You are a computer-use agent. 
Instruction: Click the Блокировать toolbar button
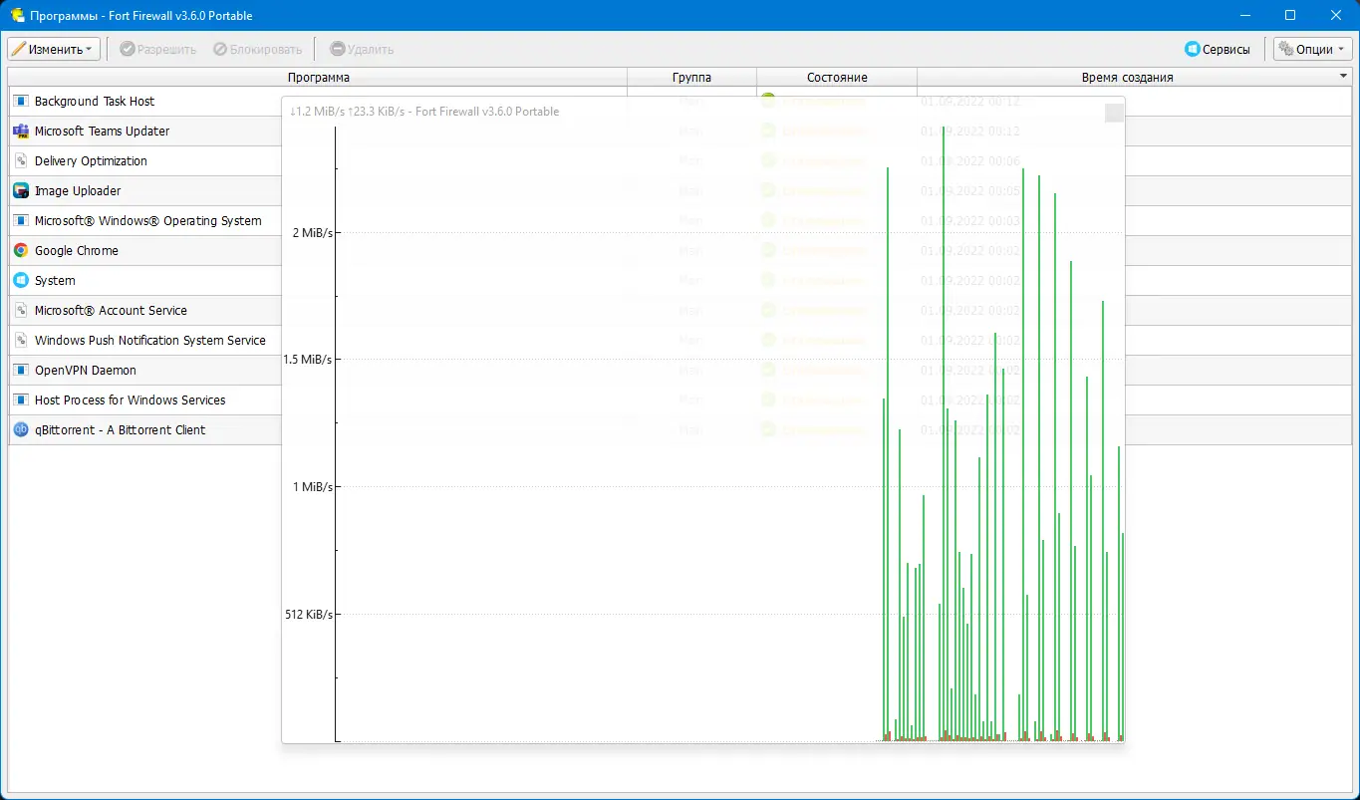pos(257,49)
